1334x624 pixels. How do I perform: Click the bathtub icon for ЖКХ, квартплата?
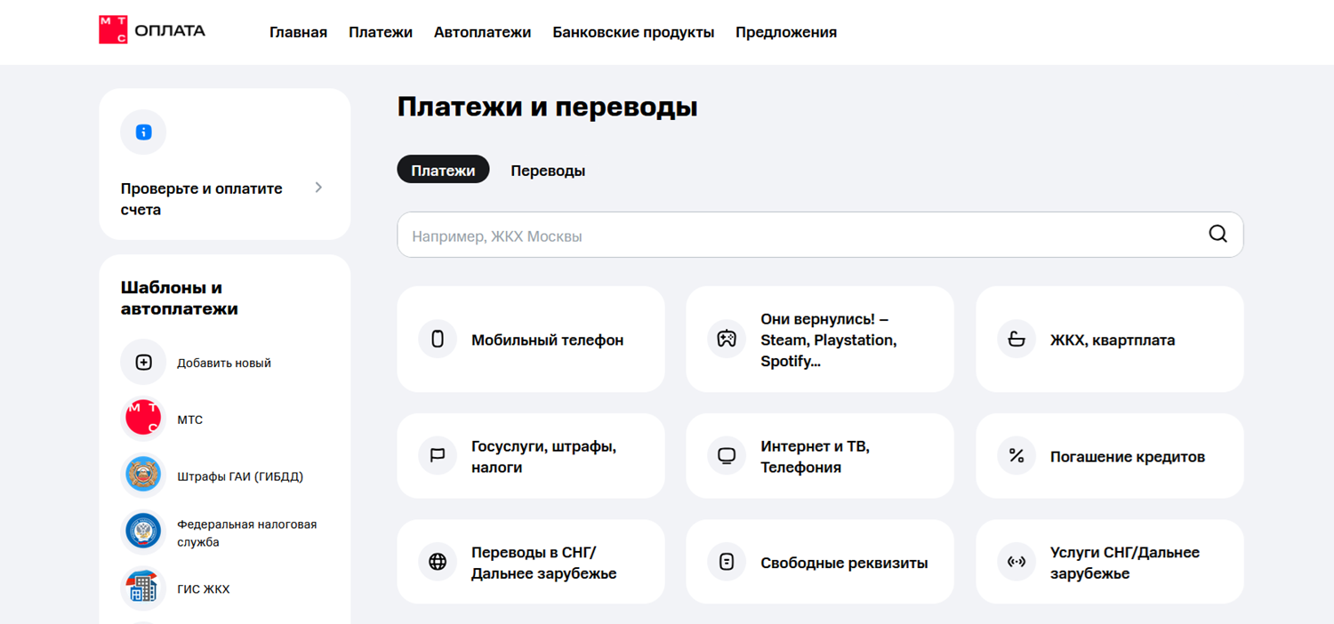tap(1017, 339)
